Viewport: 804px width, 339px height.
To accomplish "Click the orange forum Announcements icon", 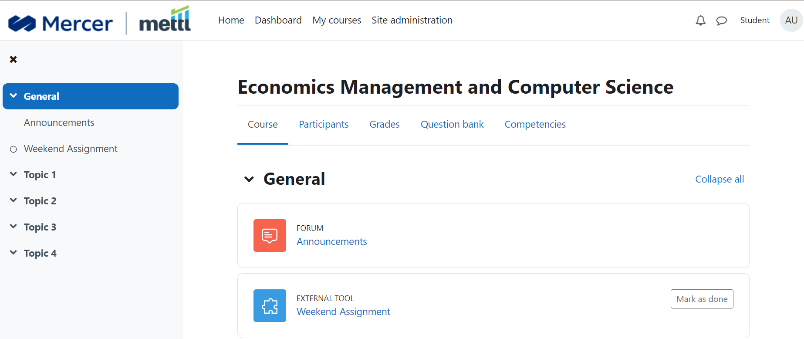I will click(270, 235).
